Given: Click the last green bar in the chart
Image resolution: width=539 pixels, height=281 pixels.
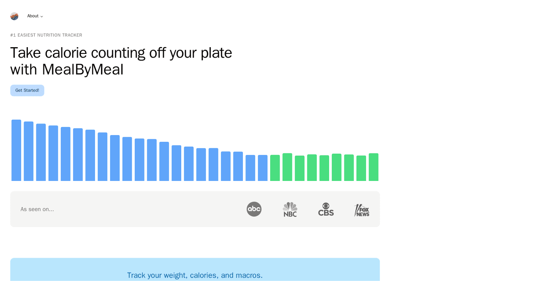Looking at the screenshot, I should (x=374, y=167).
